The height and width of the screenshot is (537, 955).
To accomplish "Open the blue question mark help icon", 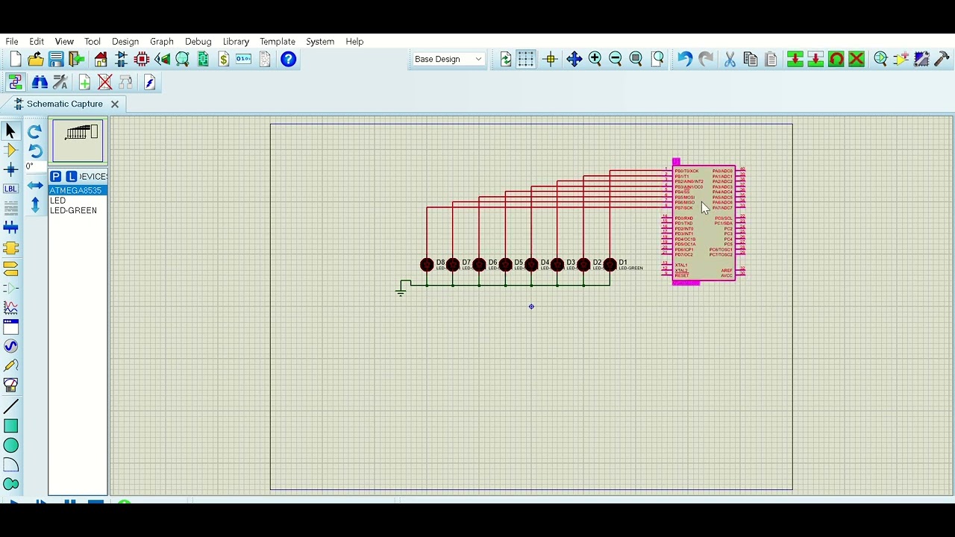I will tap(288, 60).
